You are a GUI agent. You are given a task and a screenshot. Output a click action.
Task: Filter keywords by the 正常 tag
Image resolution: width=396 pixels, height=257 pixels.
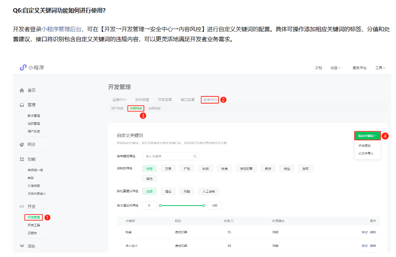coord(168,168)
